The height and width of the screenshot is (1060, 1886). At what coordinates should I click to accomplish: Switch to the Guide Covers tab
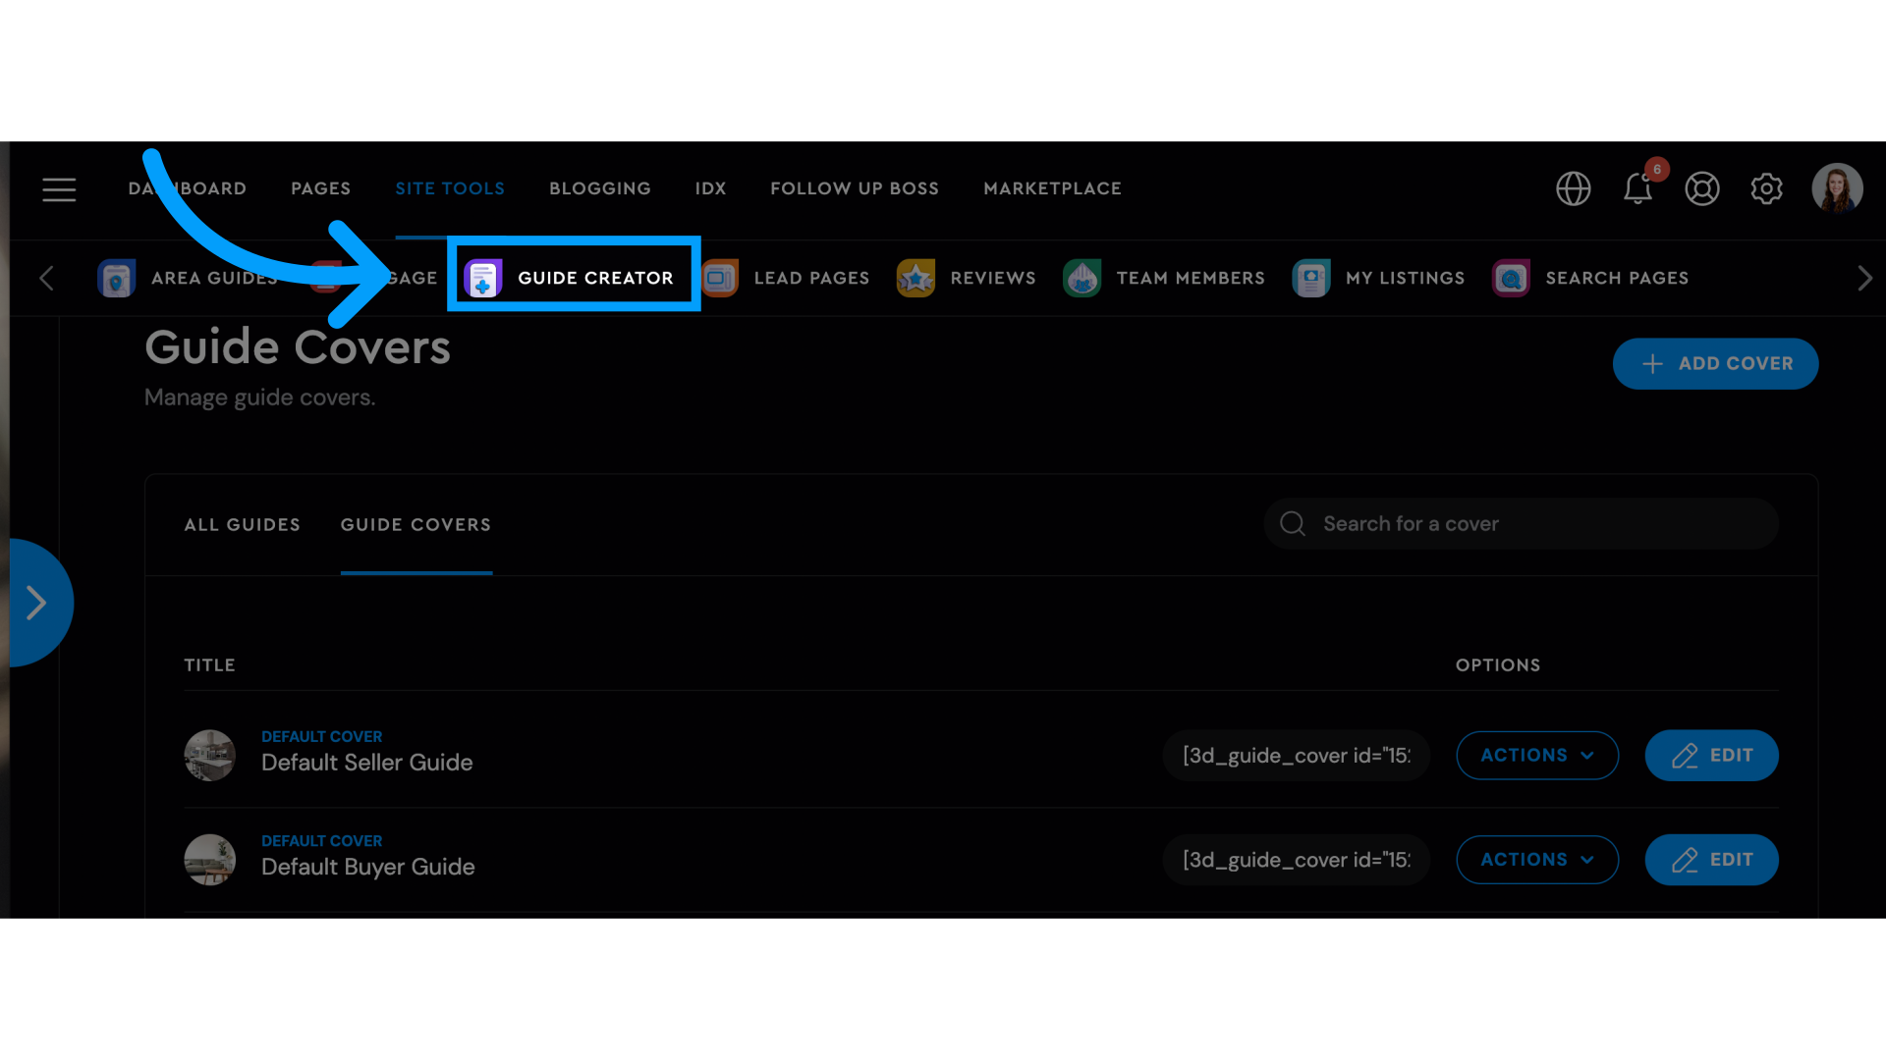pyautogui.click(x=416, y=524)
